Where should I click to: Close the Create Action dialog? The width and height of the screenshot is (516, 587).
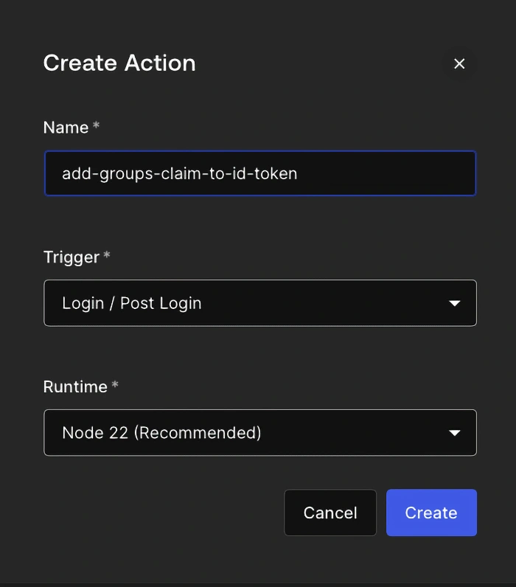point(459,63)
